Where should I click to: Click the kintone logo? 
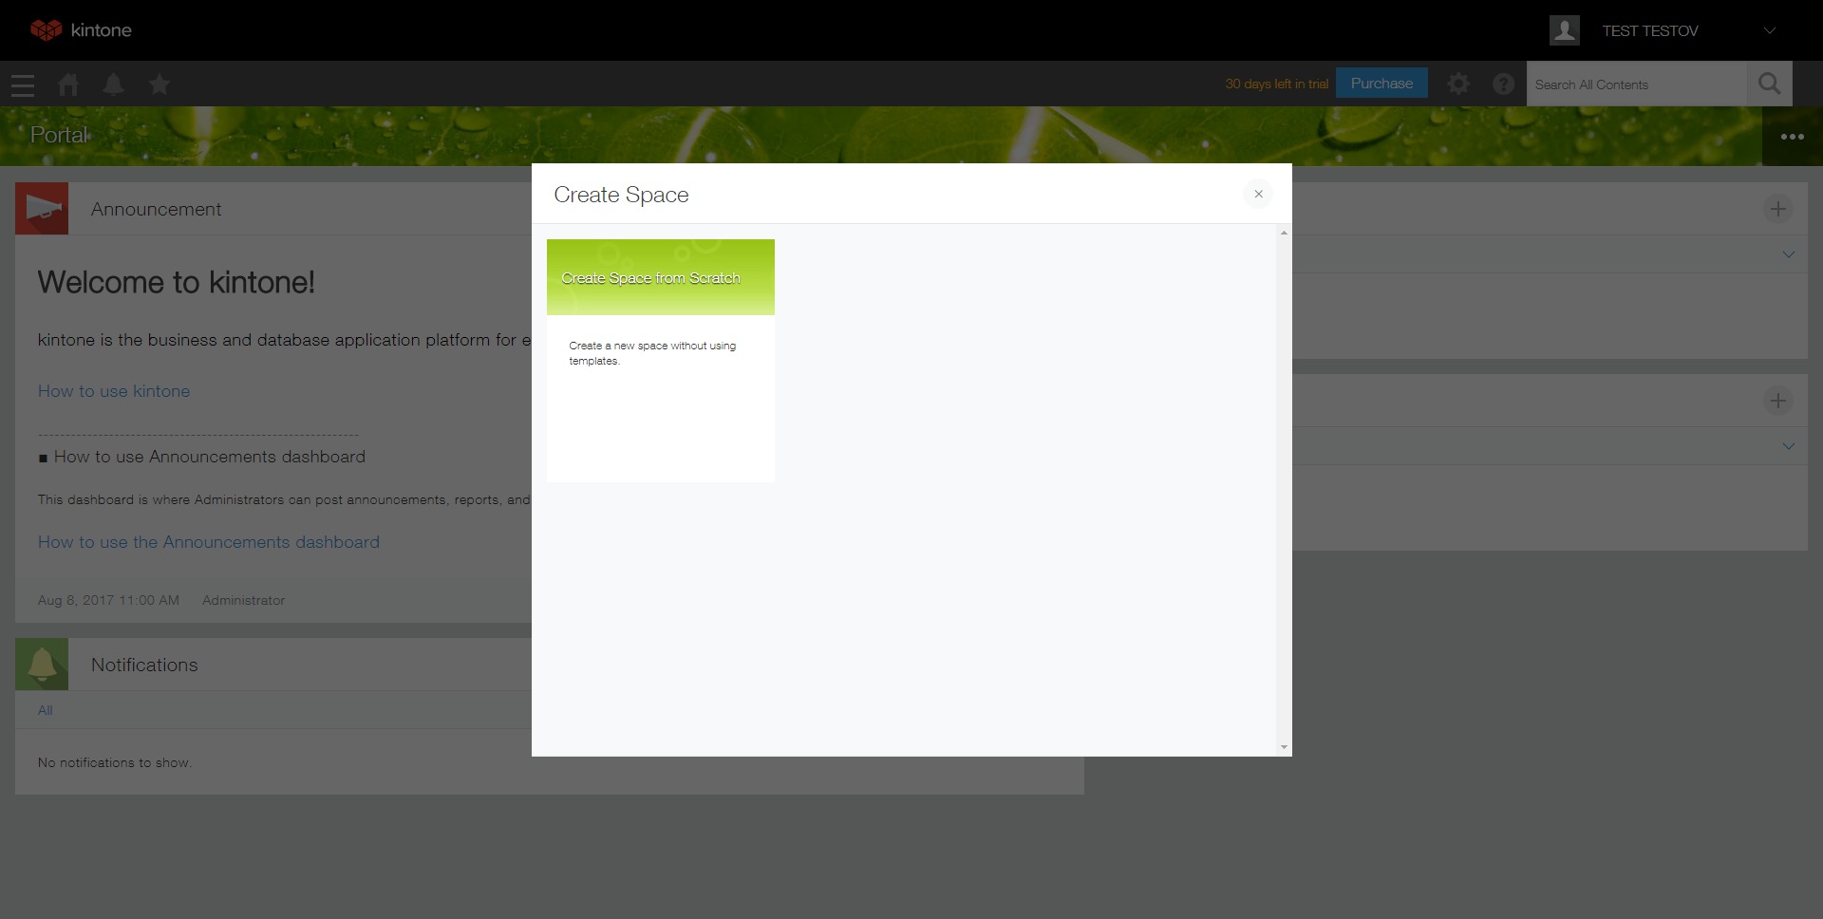point(81,30)
